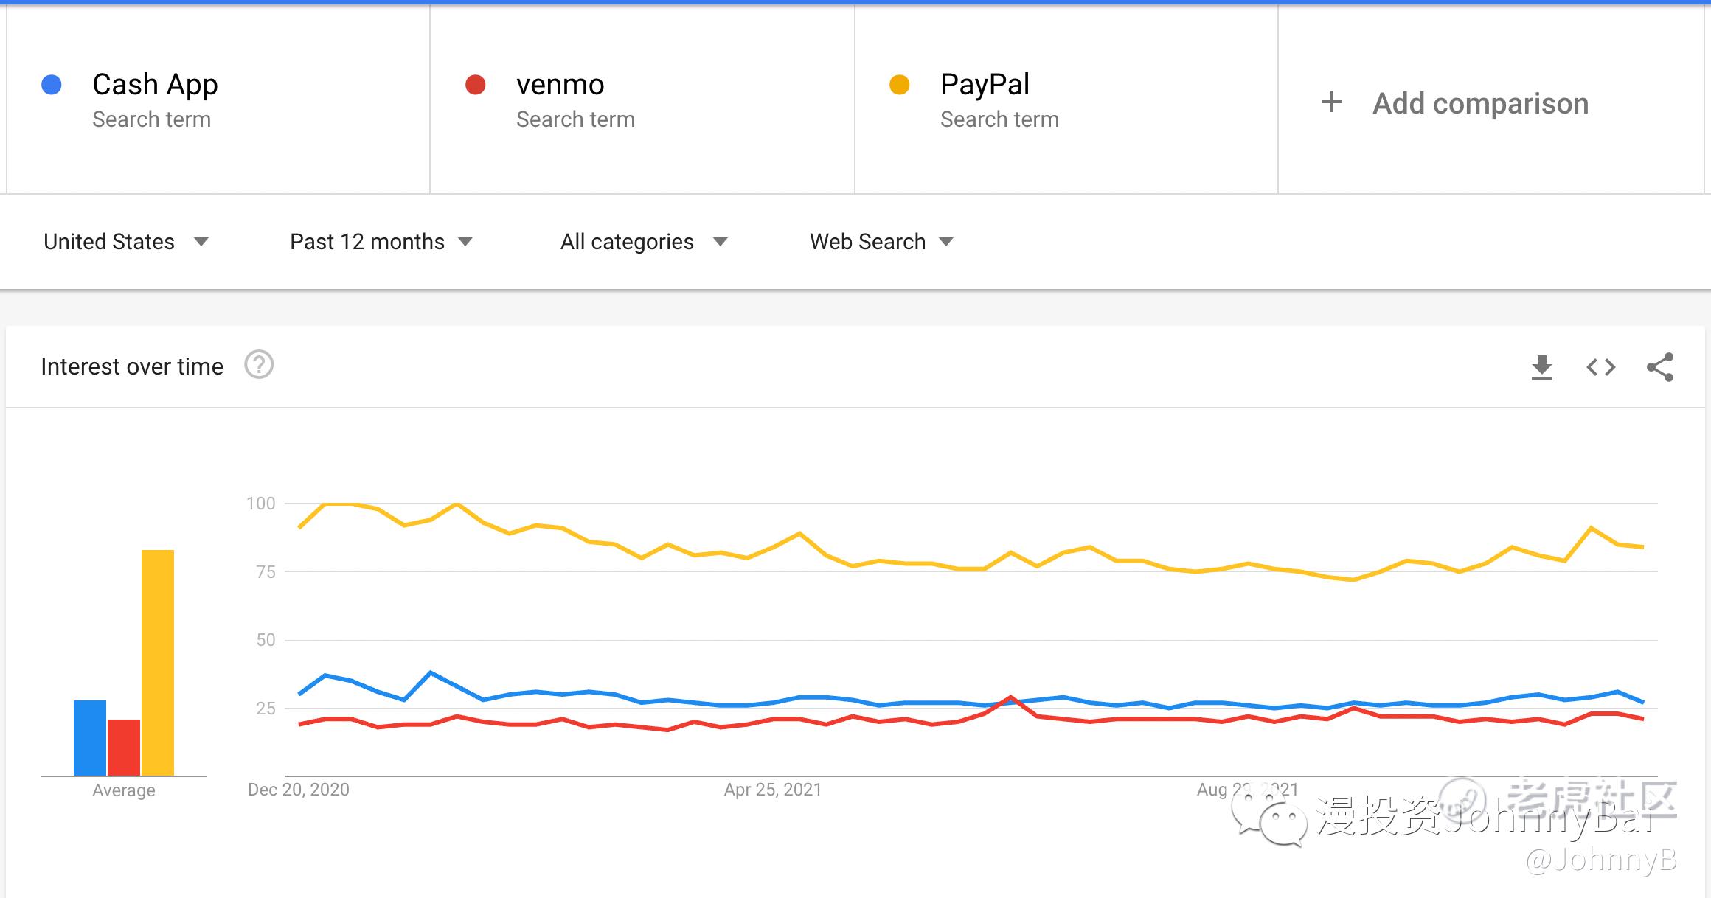Share the Interest over time chart
The height and width of the screenshot is (898, 1711).
1659,367
